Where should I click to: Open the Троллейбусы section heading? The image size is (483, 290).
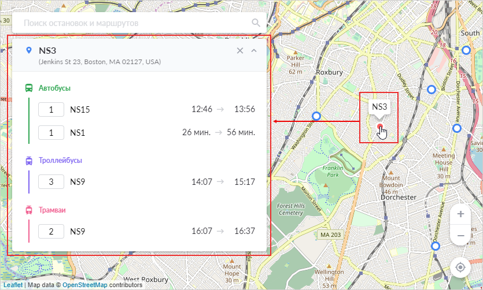tap(60, 161)
